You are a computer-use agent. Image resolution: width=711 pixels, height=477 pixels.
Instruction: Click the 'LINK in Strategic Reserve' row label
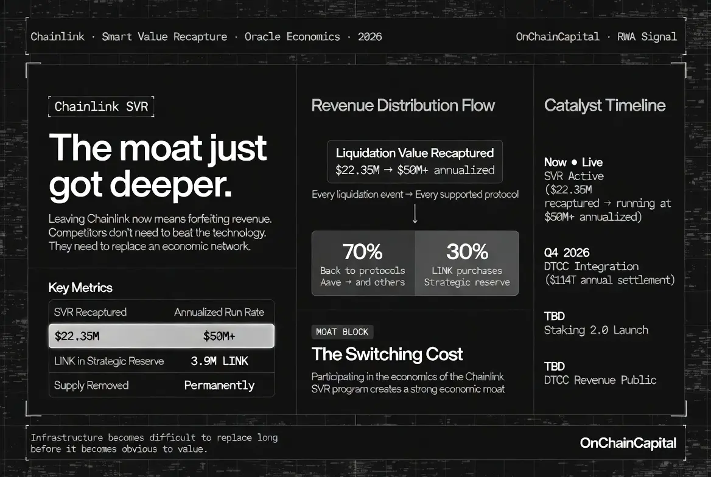pyautogui.click(x=109, y=361)
